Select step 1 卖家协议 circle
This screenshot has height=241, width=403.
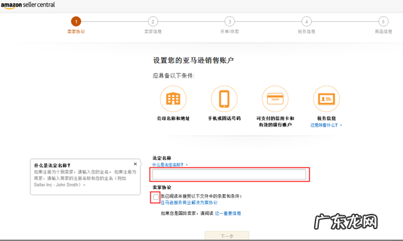[76, 22]
